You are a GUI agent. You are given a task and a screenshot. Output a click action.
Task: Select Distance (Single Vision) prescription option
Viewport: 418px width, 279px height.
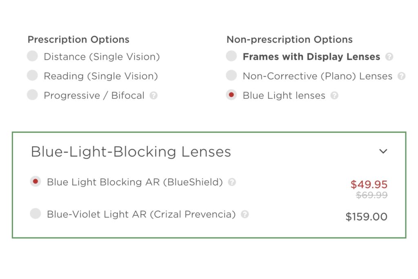pos(32,56)
